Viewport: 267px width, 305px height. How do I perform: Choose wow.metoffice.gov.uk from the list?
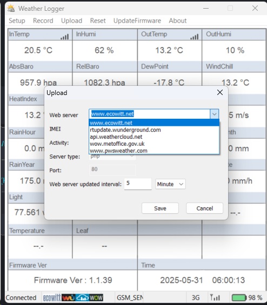[154, 144]
